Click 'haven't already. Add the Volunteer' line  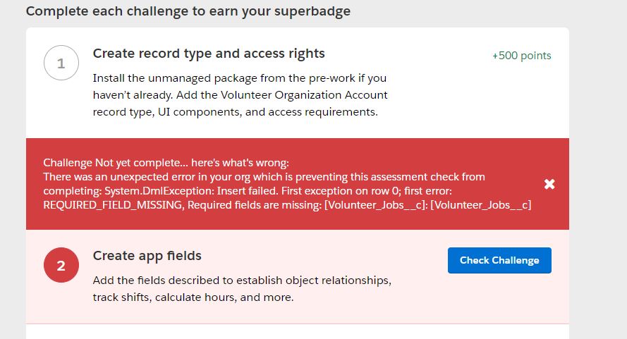(x=240, y=95)
